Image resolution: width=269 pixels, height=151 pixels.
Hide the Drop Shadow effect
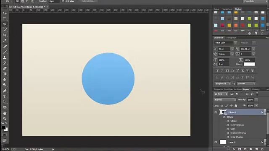point(228,137)
